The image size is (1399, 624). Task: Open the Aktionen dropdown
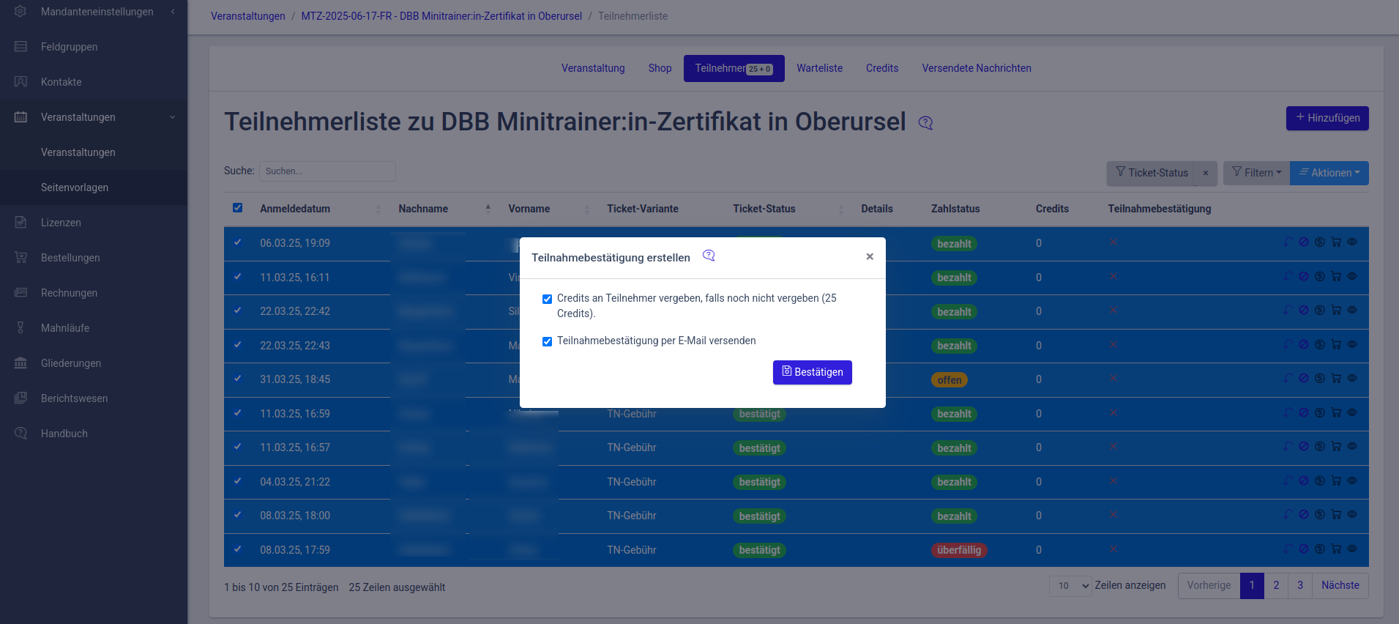point(1329,173)
